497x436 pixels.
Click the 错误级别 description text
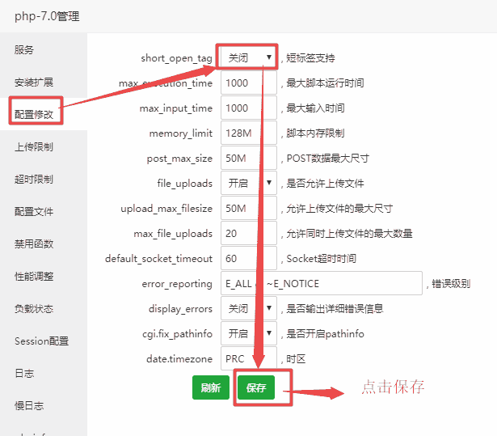(x=451, y=284)
